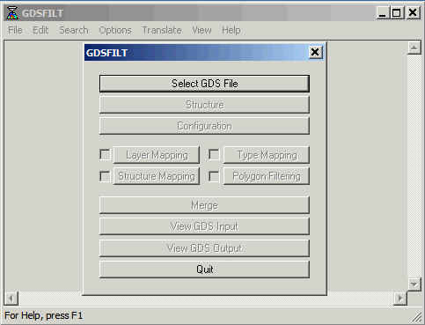Click the Merge button
Image resolution: width=425 pixels, height=325 pixels.
click(204, 205)
